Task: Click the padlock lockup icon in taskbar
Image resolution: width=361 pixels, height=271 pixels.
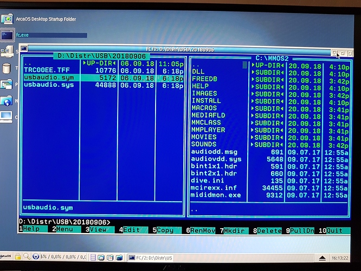Action: pos(18,256)
